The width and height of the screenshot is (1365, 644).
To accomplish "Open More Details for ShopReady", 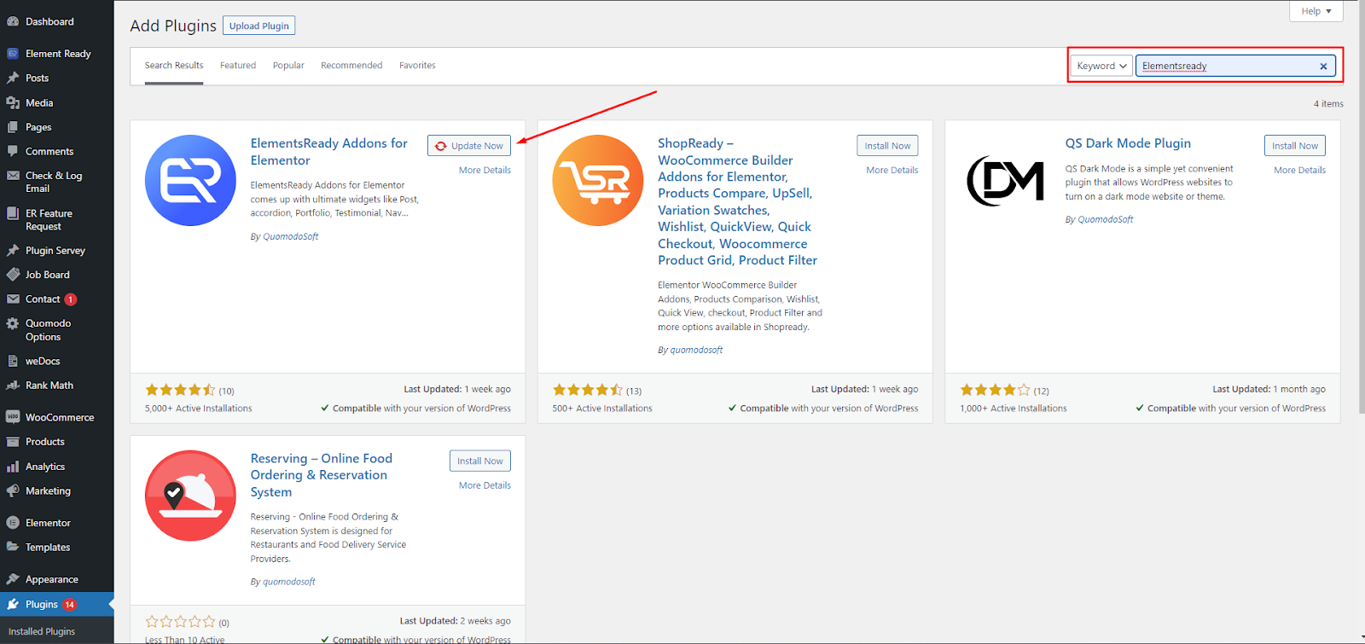I will click(892, 170).
